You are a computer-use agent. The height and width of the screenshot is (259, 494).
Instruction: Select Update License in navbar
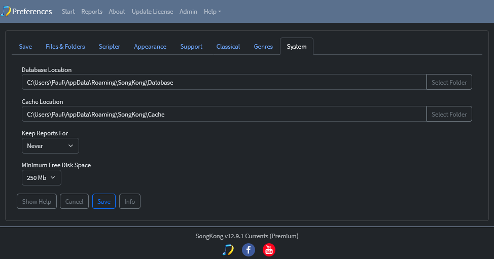click(x=152, y=12)
